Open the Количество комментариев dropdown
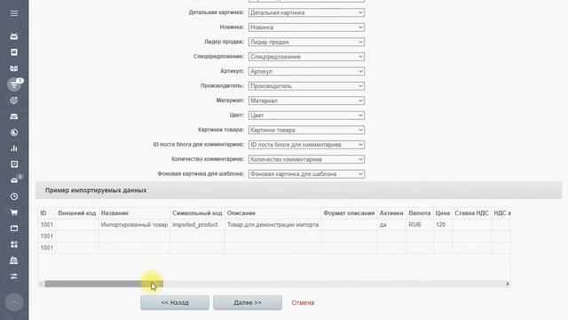Viewport: 568px width, 320px height. click(x=306, y=159)
